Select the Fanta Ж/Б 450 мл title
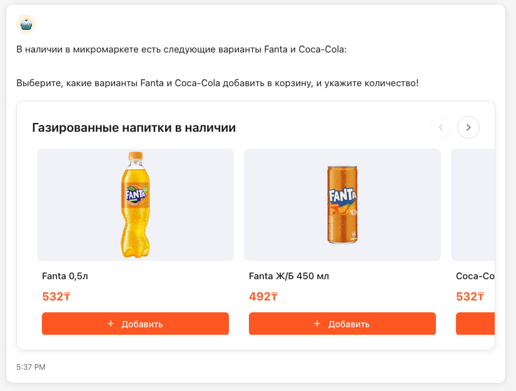The width and height of the screenshot is (516, 391). (289, 276)
